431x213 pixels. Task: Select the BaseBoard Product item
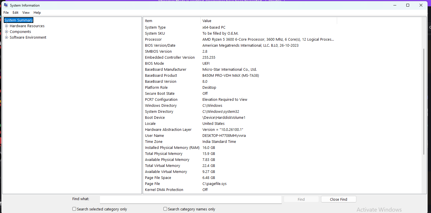tap(161, 76)
